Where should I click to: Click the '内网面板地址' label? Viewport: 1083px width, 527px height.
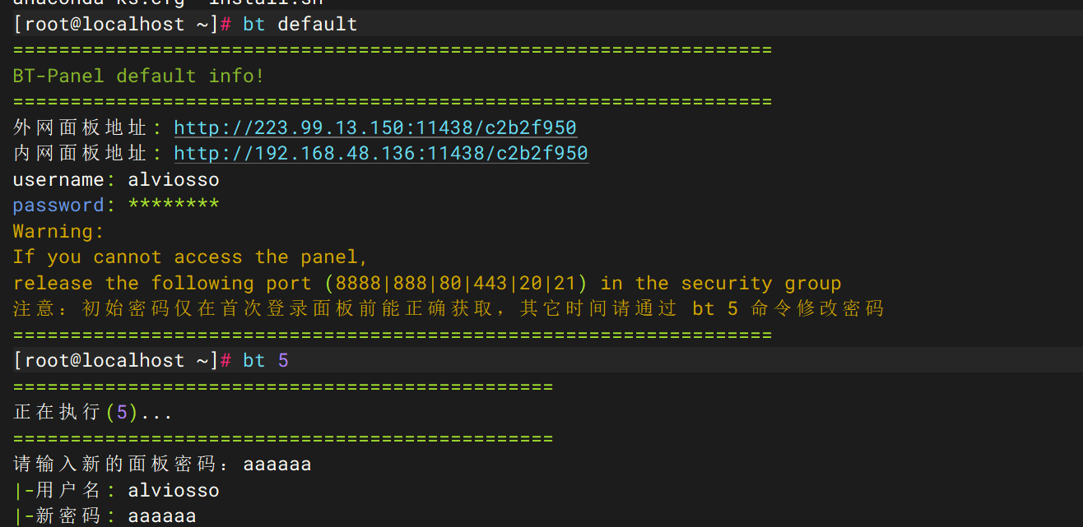pyautogui.click(x=81, y=153)
